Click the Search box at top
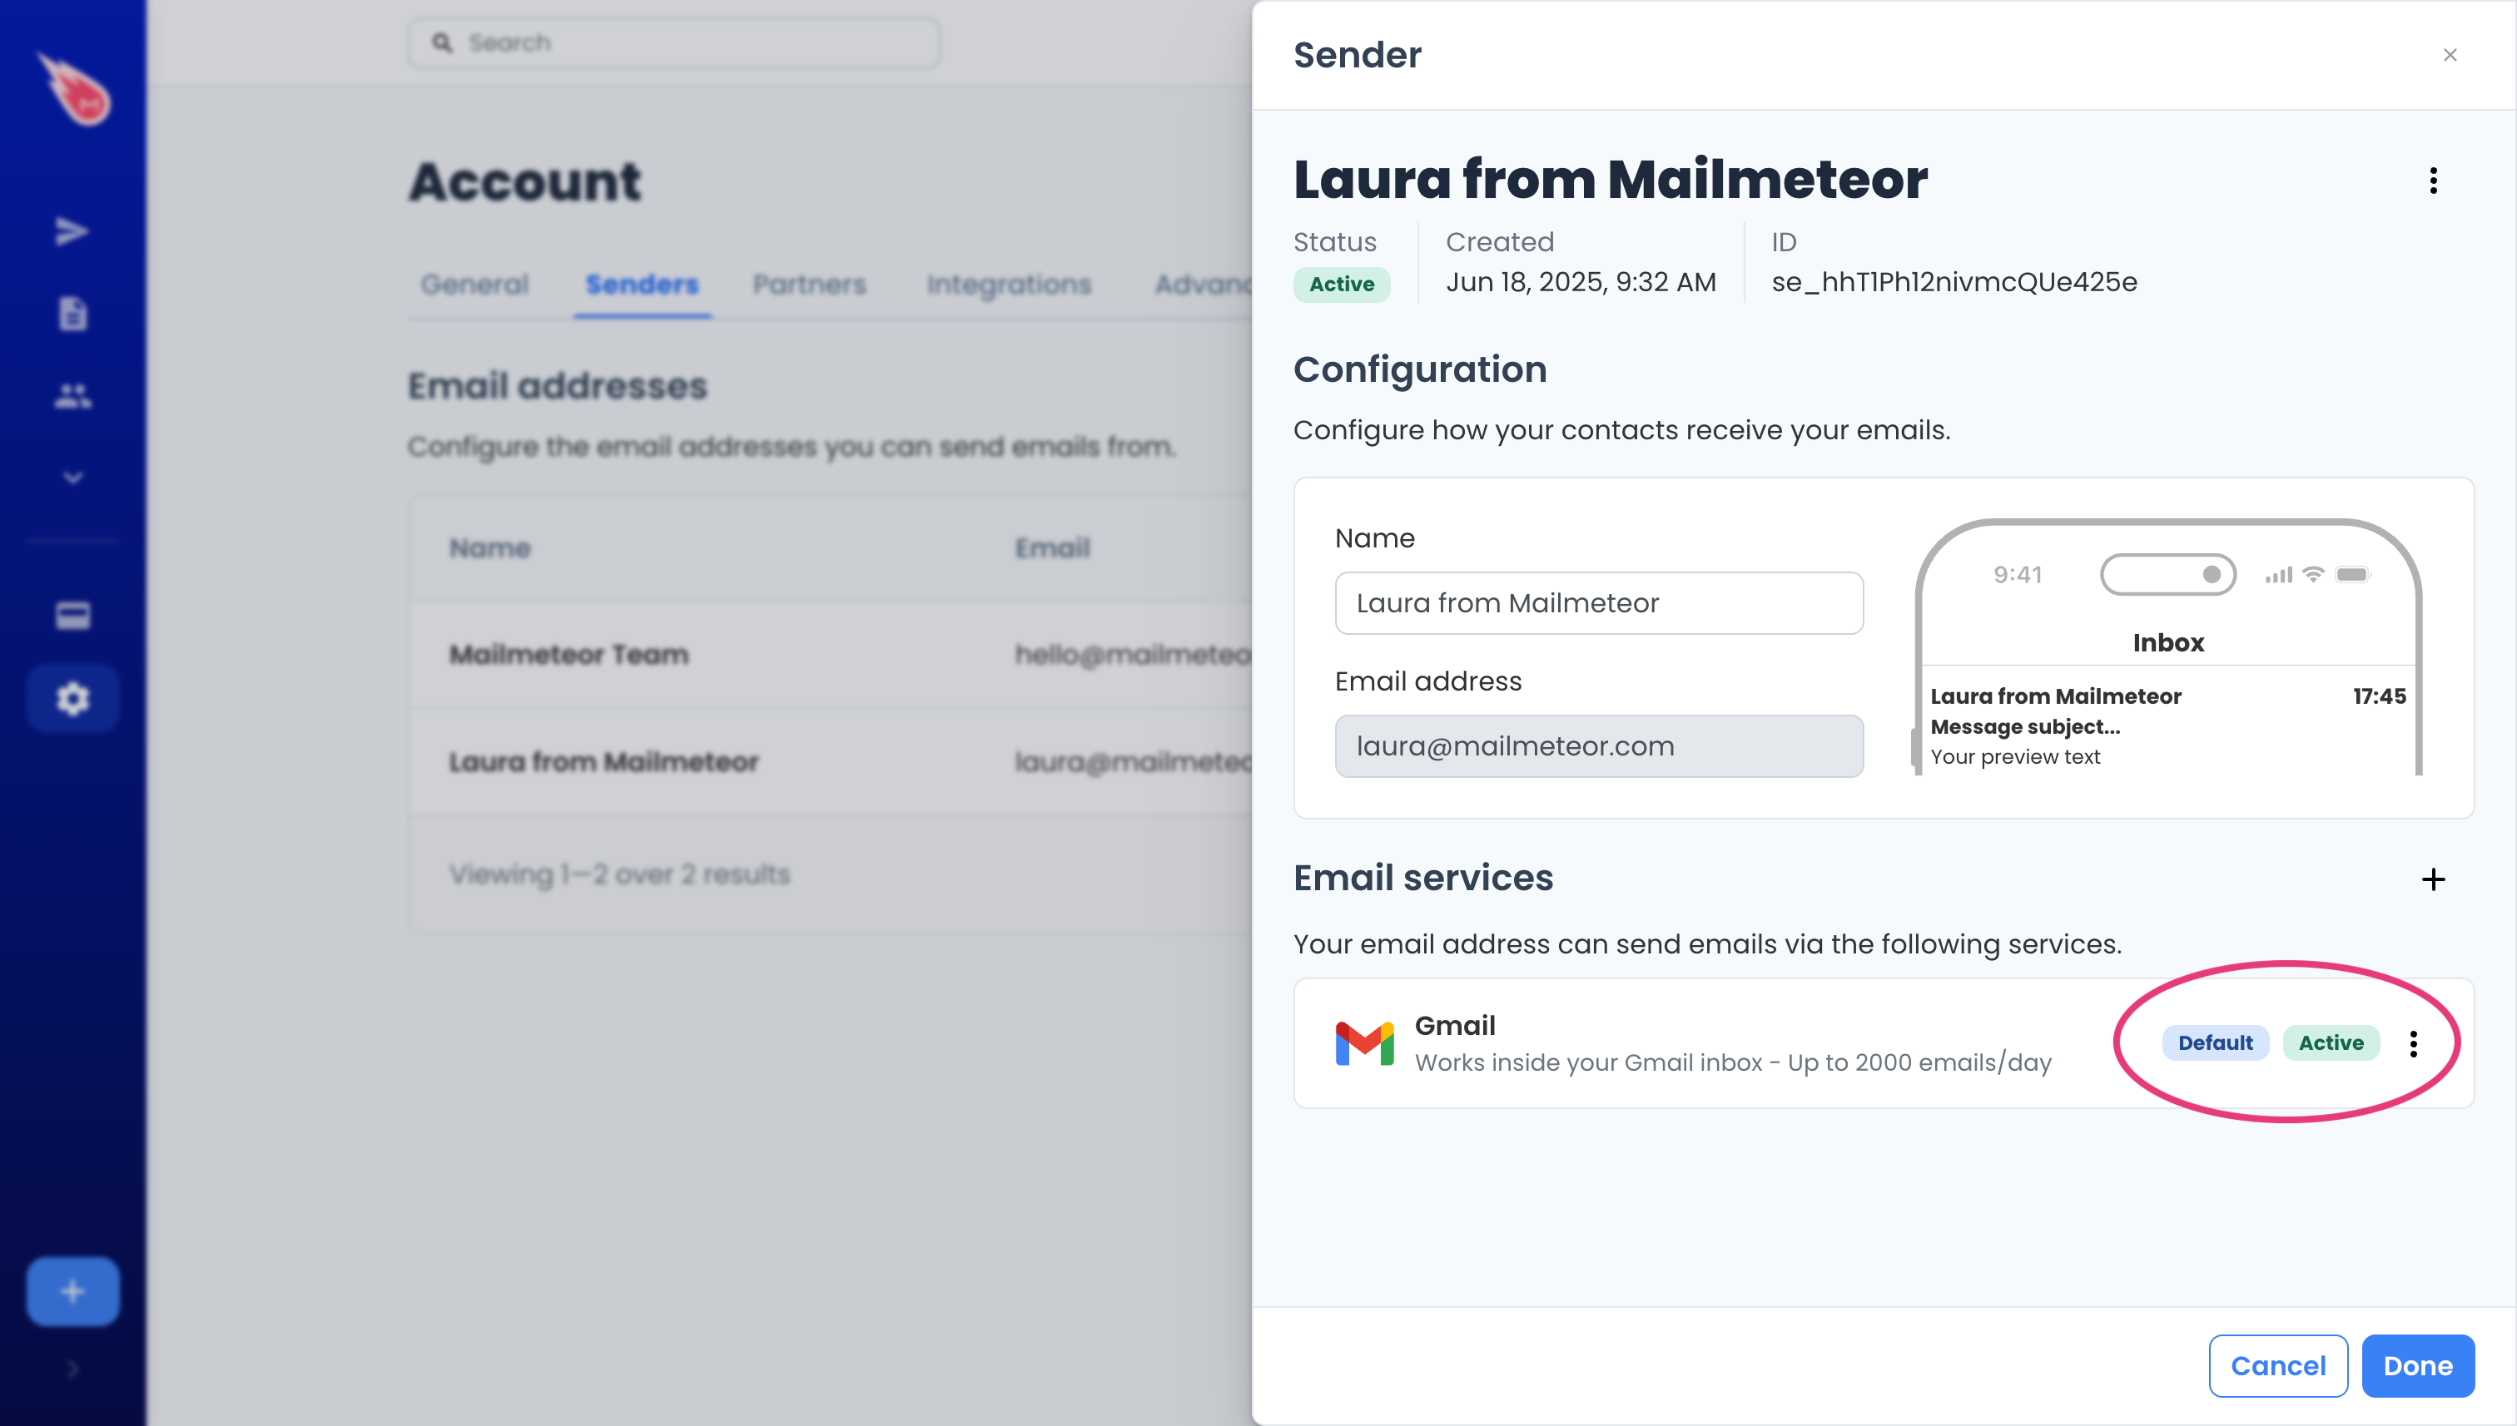The height and width of the screenshot is (1426, 2517). 674,42
